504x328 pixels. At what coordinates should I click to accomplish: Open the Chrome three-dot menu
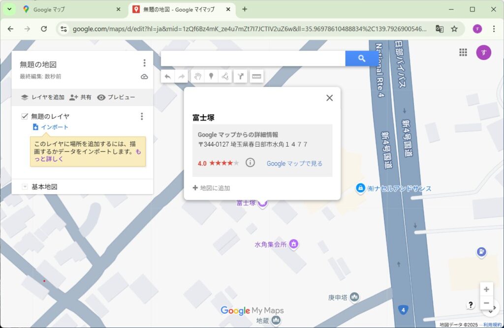click(494, 29)
